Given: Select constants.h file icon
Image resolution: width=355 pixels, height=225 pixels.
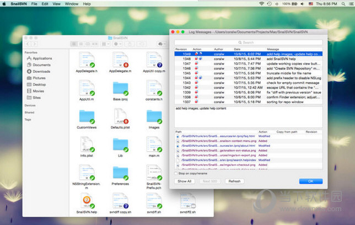Looking at the screenshot, I should [154, 88].
